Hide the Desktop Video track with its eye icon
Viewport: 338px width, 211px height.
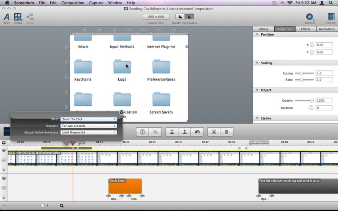coord(4,150)
